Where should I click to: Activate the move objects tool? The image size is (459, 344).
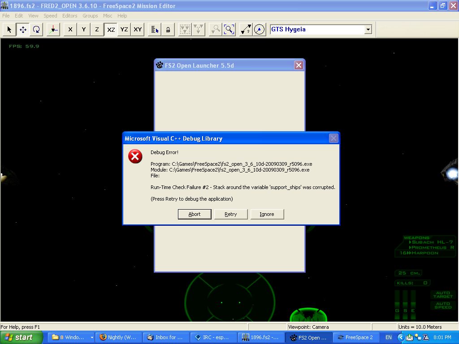click(x=23, y=30)
